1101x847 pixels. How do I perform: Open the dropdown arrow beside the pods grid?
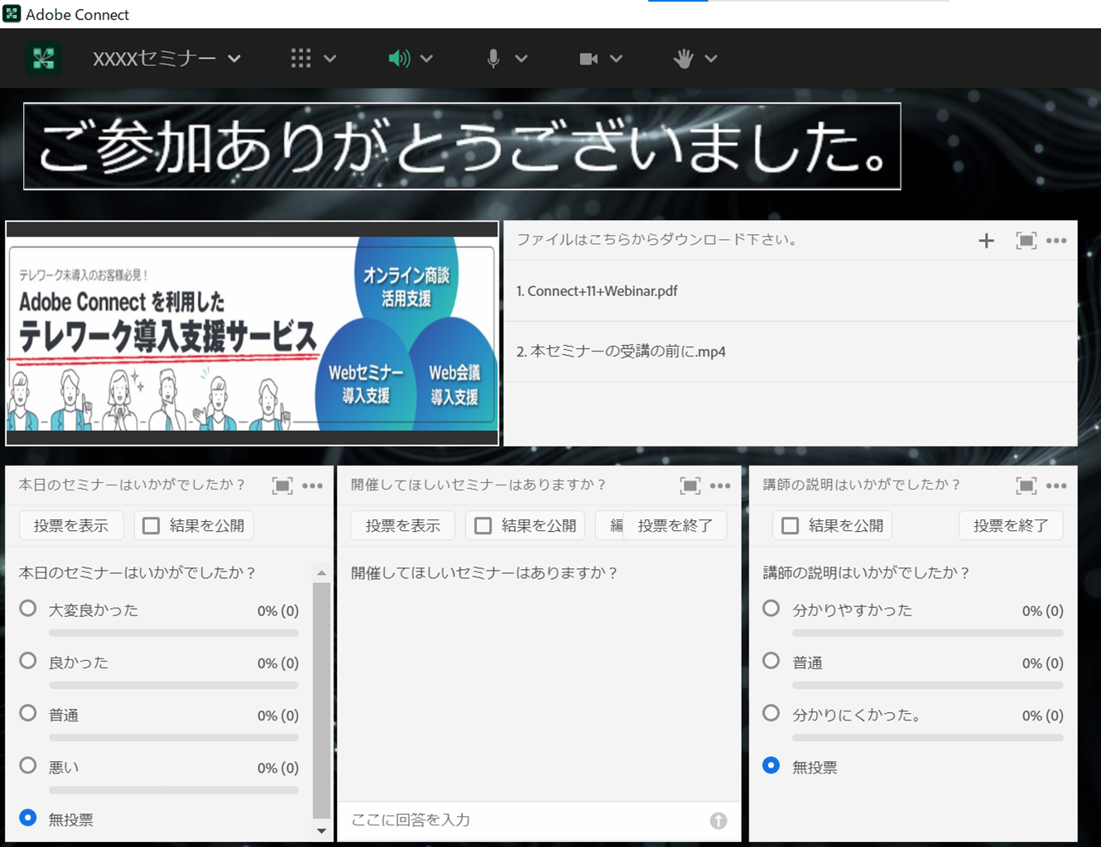pyautogui.click(x=330, y=59)
